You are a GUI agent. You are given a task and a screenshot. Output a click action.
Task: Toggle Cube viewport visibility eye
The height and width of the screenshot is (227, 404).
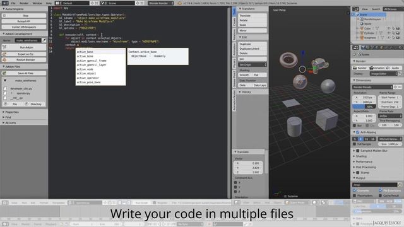[x=389, y=28]
